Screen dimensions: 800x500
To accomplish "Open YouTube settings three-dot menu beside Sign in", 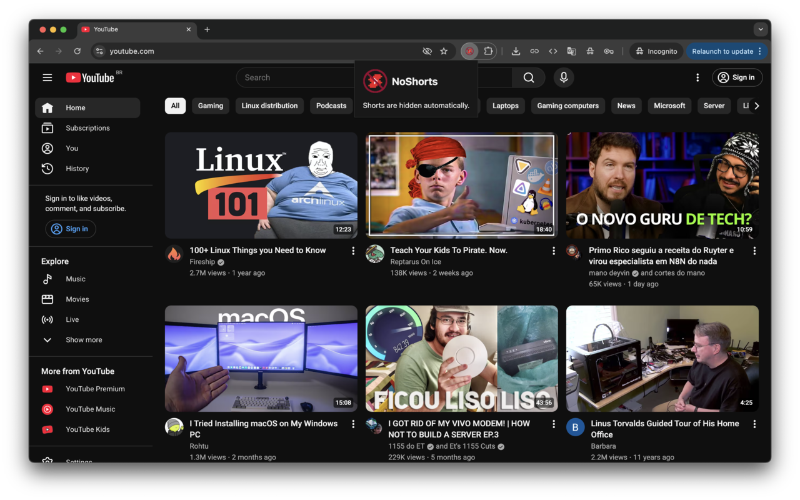I will click(x=697, y=77).
